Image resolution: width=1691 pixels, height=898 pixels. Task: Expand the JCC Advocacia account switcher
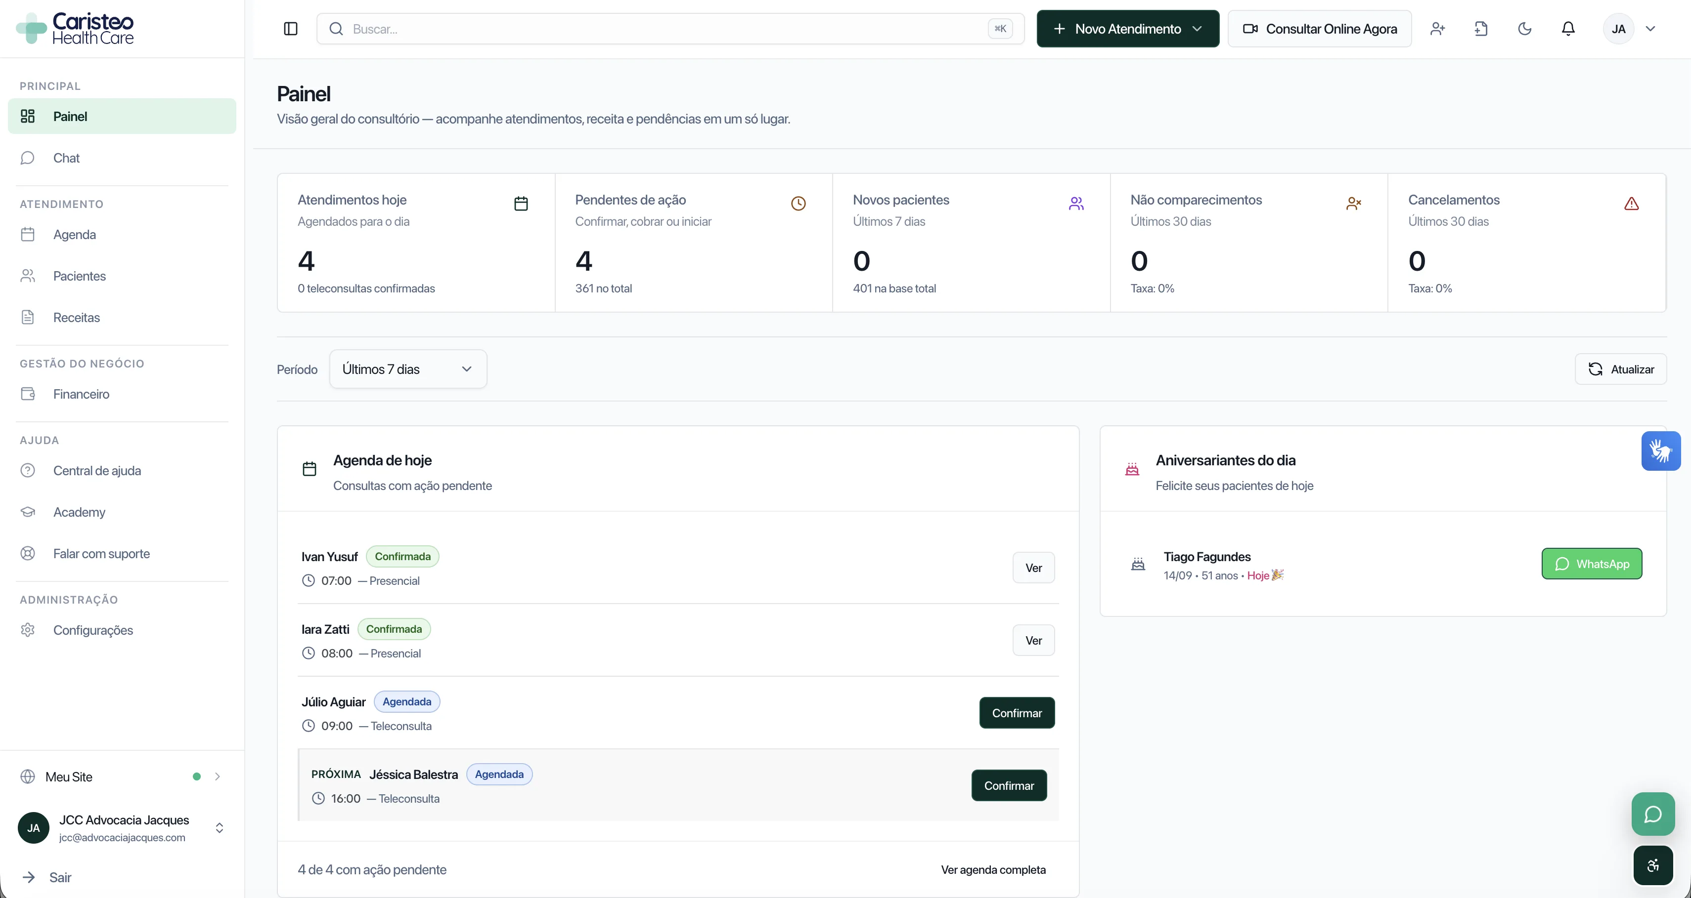click(220, 828)
